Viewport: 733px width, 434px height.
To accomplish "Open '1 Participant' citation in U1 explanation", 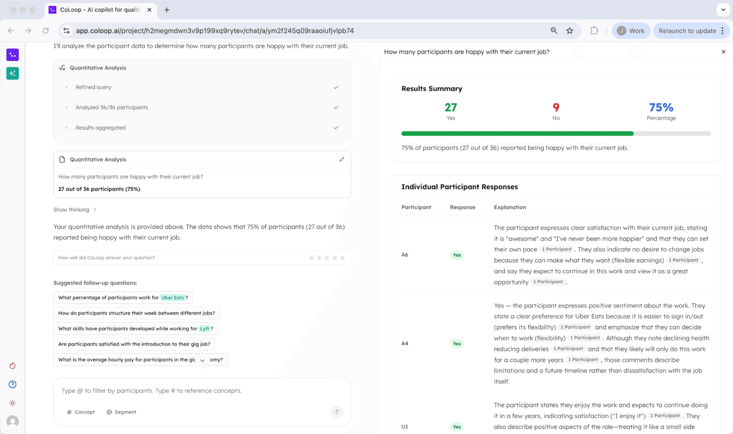I will [x=665, y=416].
